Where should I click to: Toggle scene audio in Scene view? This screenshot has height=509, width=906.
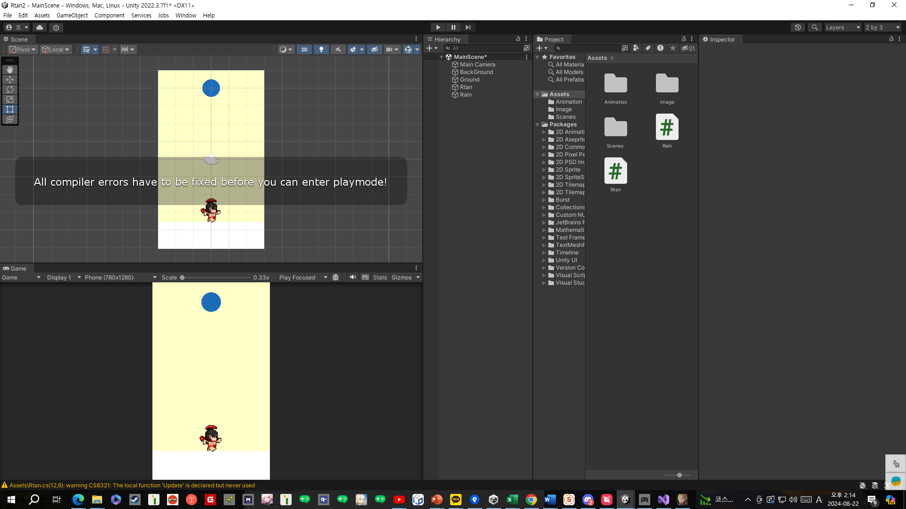(x=338, y=49)
